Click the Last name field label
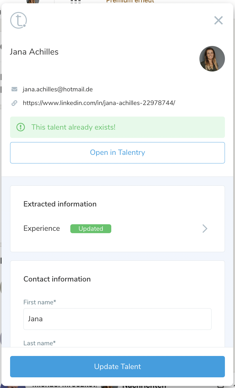 tap(39, 343)
